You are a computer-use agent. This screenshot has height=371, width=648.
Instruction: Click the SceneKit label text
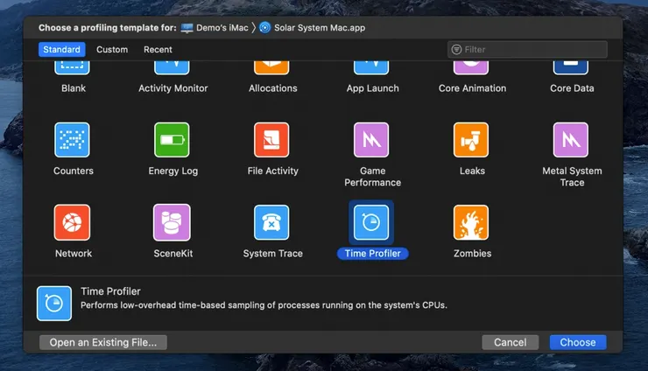(x=173, y=254)
